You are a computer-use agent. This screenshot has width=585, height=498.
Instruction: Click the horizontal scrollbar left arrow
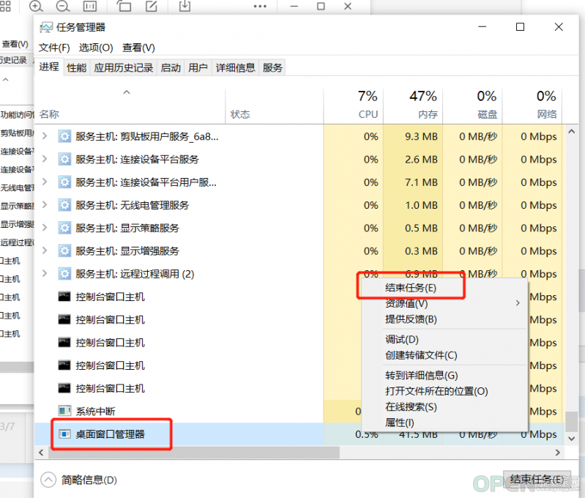pyautogui.click(x=41, y=453)
